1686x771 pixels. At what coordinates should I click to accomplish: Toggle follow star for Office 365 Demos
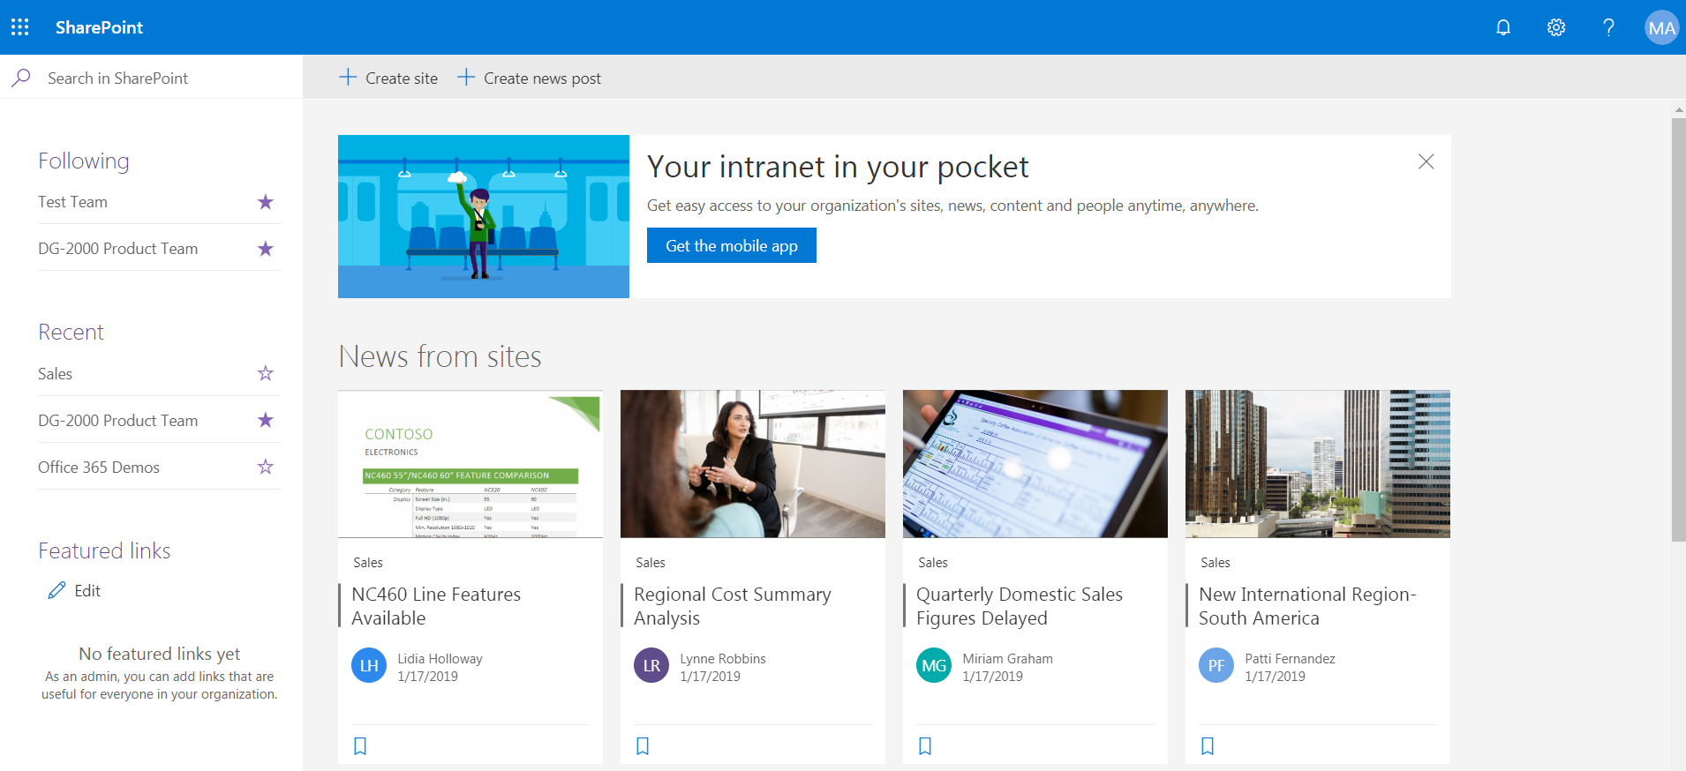(x=265, y=468)
